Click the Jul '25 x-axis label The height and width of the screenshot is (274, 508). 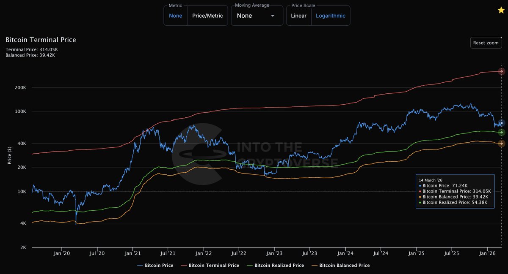click(x=452, y=254)
